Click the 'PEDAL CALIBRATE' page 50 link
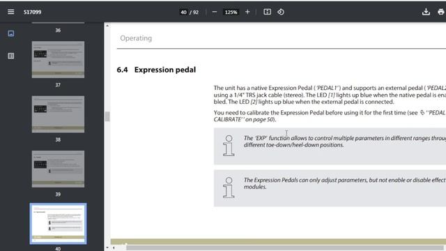The width and height of the screenshot is (446, 251). (330, 116)
